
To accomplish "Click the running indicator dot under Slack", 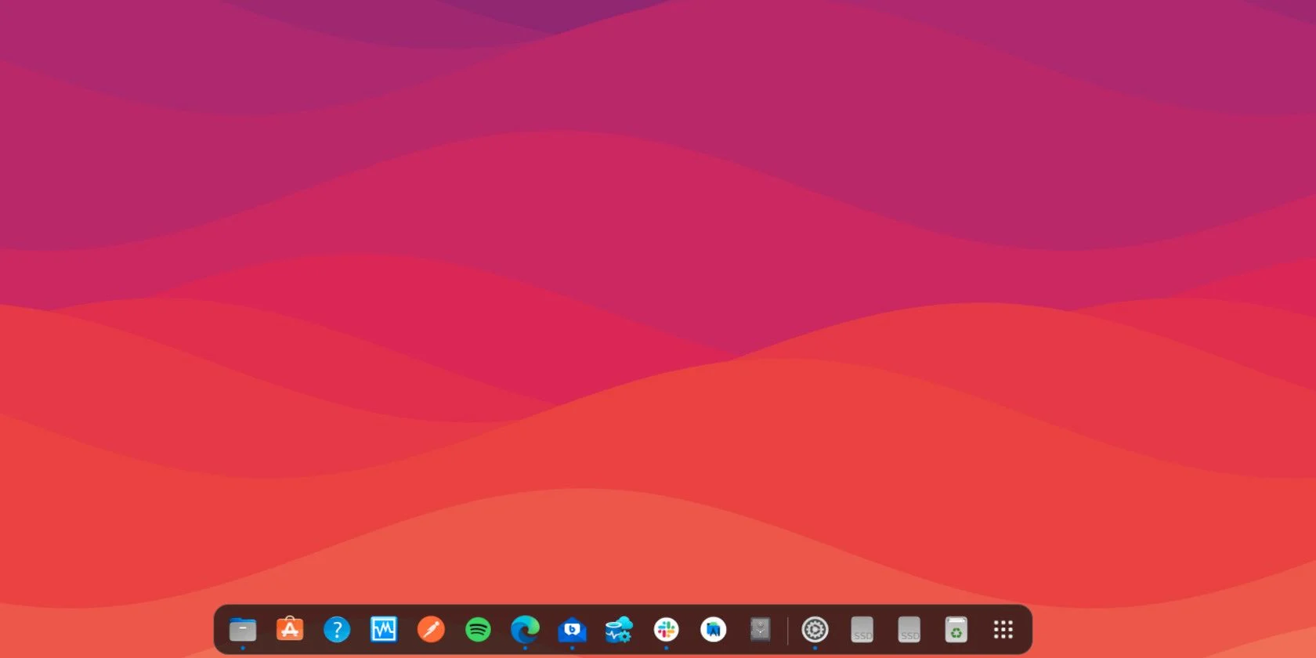I will [666, 648].
